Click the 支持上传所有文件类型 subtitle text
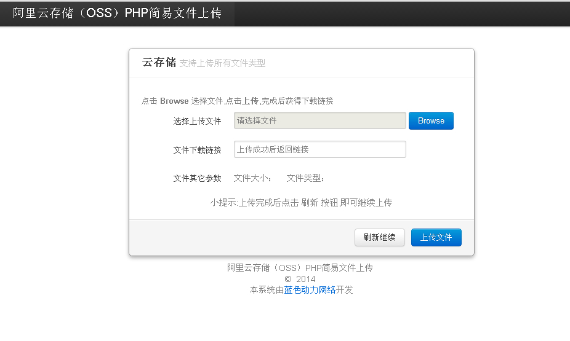The height and width of the screenshot is (341, 570). point(222,63)
